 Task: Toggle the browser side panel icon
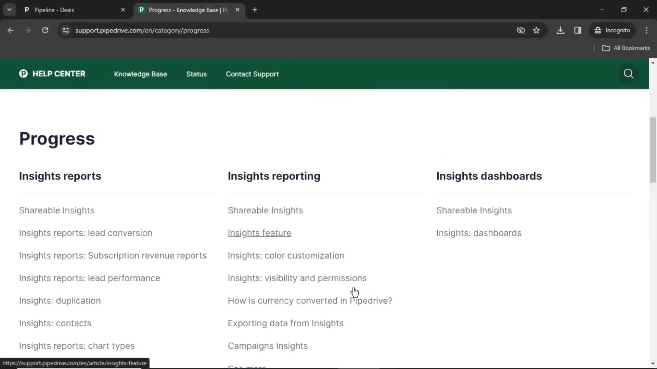click(578, 30)
